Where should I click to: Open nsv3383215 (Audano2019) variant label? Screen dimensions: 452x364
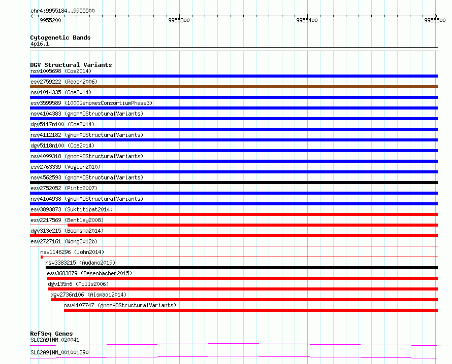coord(80,263)
